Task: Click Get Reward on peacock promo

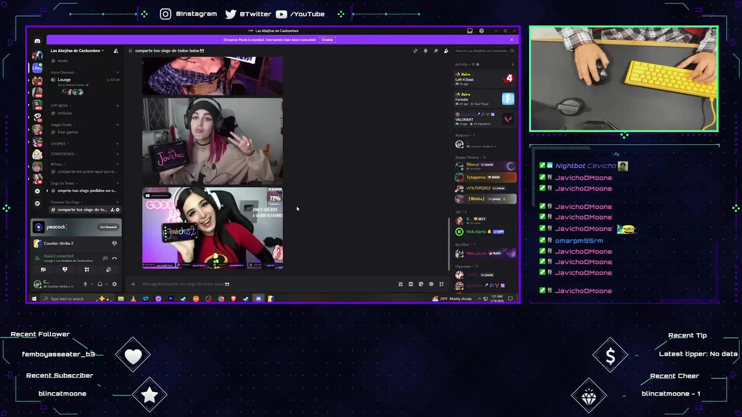Action: (108, 227)
